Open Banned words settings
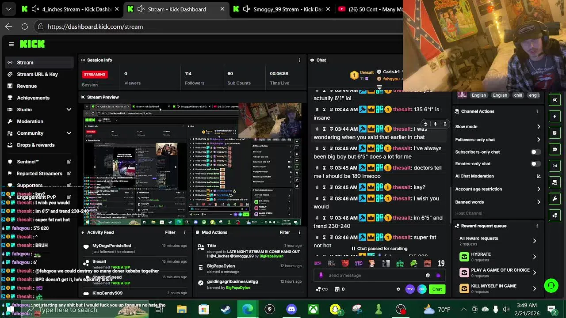 [x=498, y=202]
